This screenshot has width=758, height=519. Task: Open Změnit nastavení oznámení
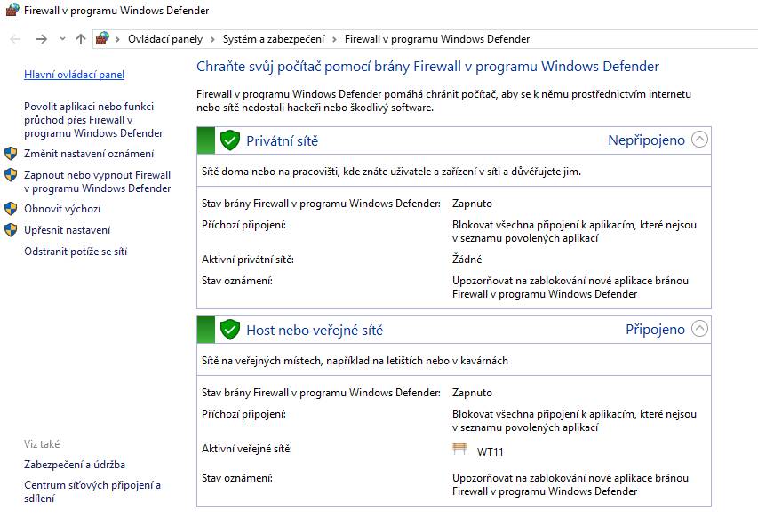(89, 154)
